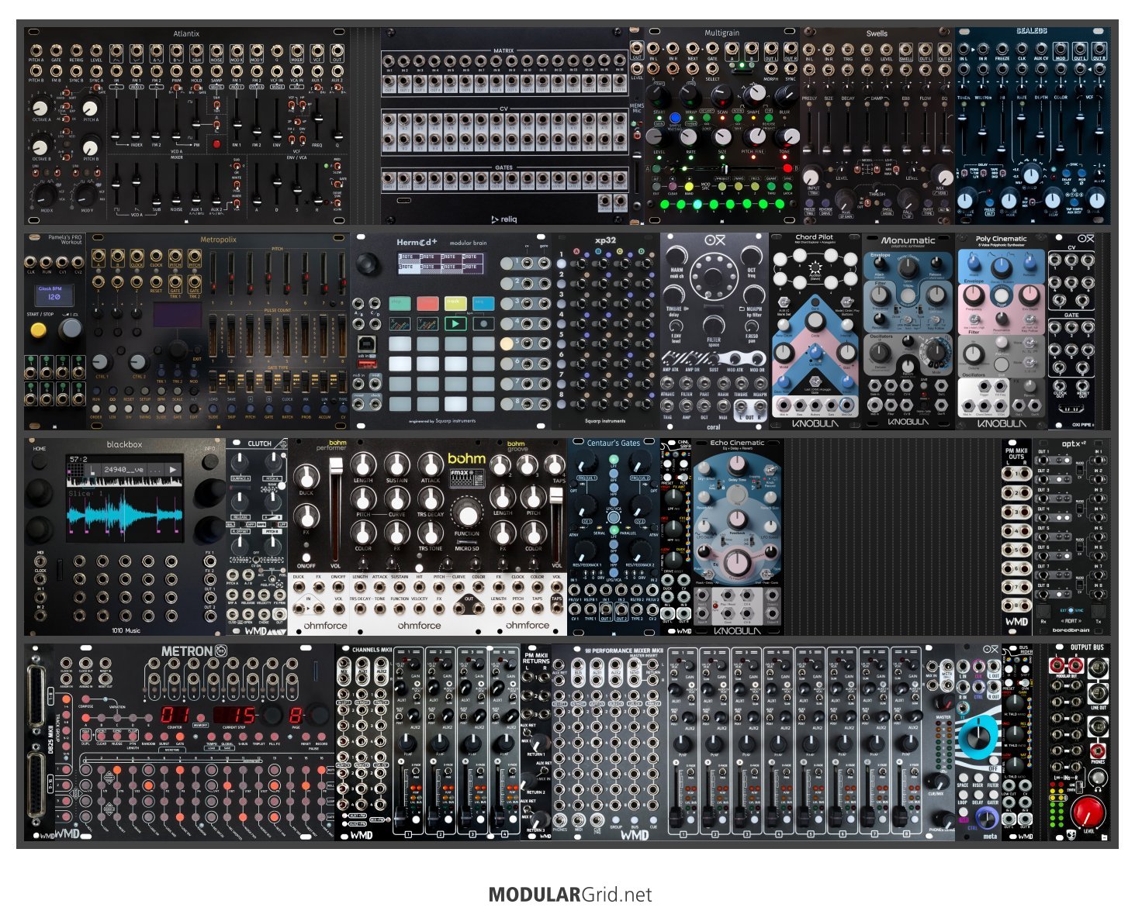Click the Coral OCT knob
This screenshot has width=1142, height=911.
751,255
